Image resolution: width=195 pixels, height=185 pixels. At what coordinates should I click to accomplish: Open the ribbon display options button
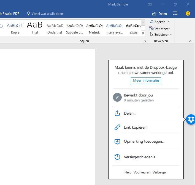(x=150, y=4)
